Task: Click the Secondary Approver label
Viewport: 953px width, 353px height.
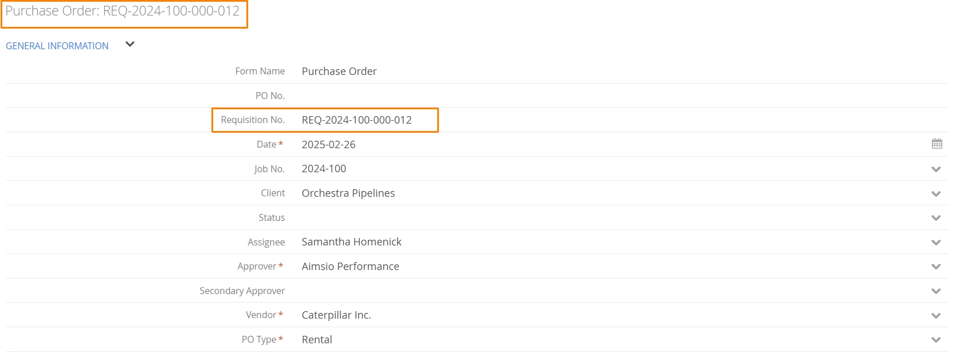Action: [x=242, y=291]
